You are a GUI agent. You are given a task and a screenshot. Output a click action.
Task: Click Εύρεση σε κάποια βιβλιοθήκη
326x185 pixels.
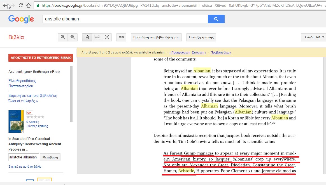pos(33,96)
